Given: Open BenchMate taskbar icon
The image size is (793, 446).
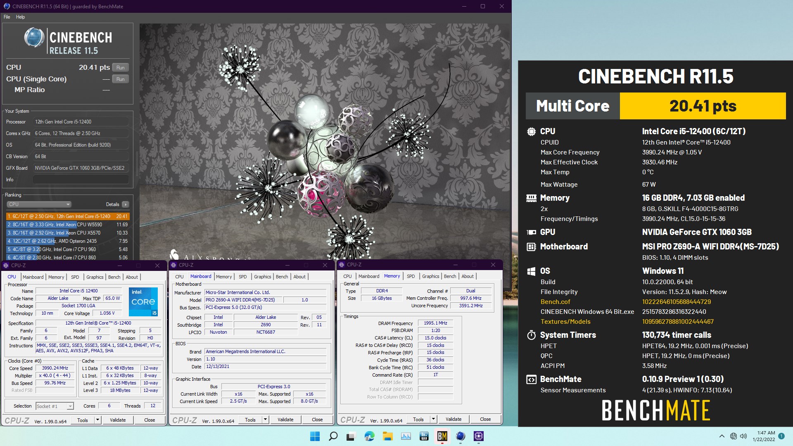Looking at the screenshot, I should (442, 436).
